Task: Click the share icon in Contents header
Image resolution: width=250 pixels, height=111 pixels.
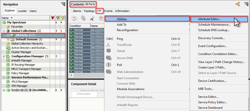Action: [238, 4]
